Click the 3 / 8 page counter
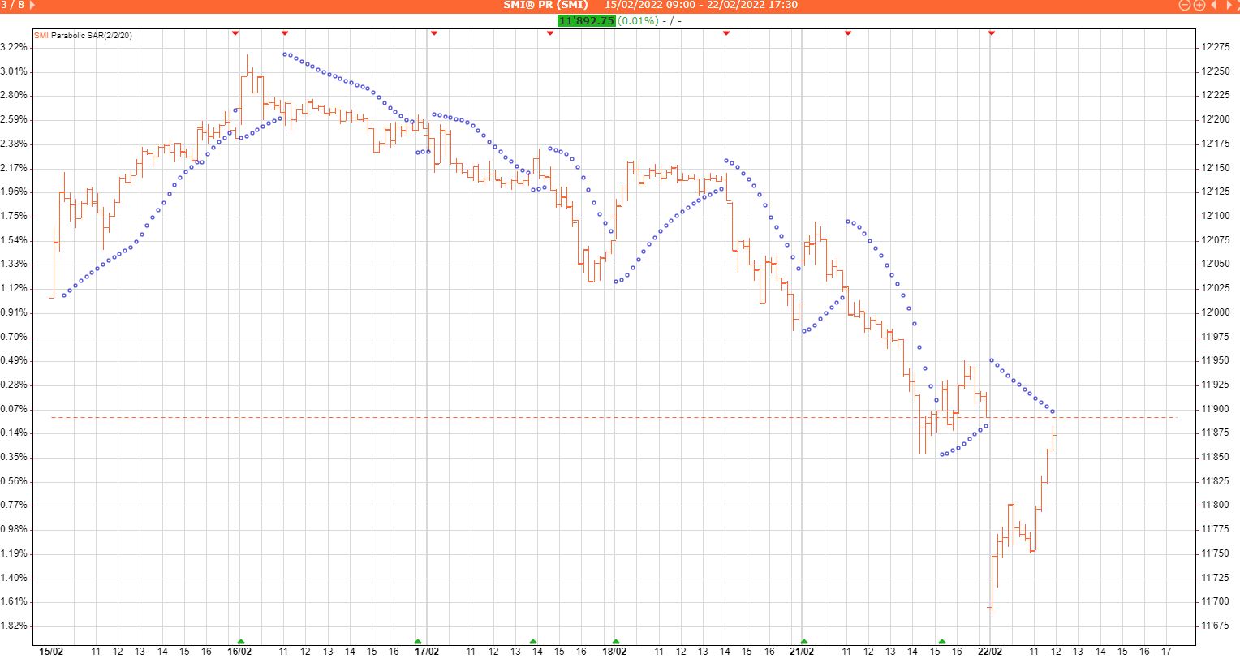The height and width of the screenshot is (663, 1240). [12, 5]
